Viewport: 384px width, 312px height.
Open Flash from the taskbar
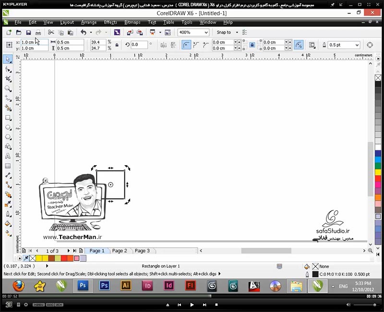point(191,286)
